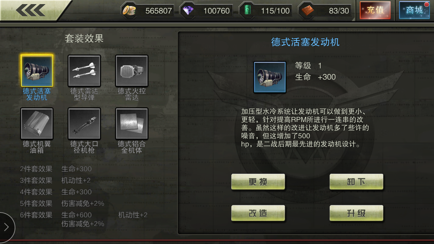This screenshot has width=434, height=244.
Task: Tap the 德式活塞发动机 title in detail panel
Action: [x=305, y=42]
